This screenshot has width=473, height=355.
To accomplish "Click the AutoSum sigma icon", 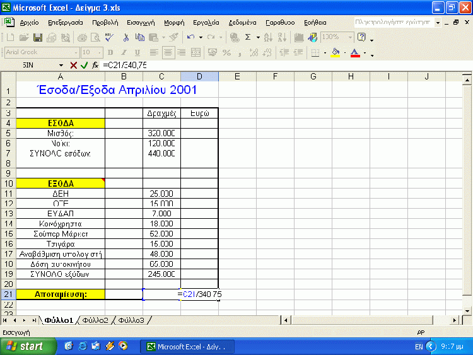I will pyautogui.click(x=248, y=37).
